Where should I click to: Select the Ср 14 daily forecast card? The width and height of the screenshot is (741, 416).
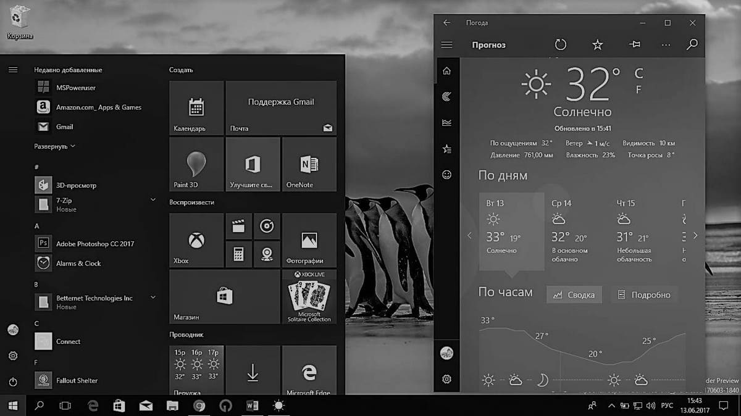[577, 231]
